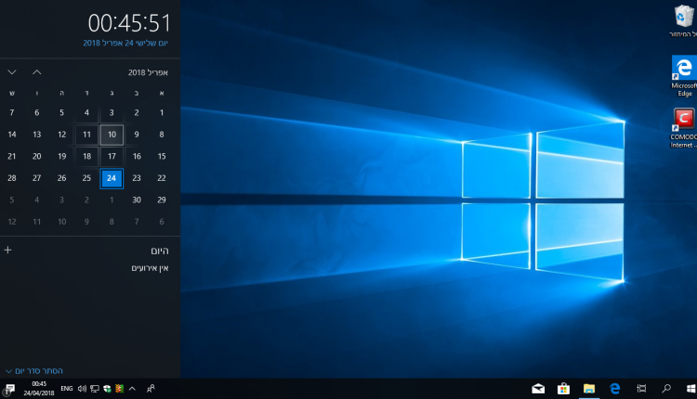Click the full date link under the clock
This screenshot has height=399, width=697.
pyautogui.click(x=125, y=43)
